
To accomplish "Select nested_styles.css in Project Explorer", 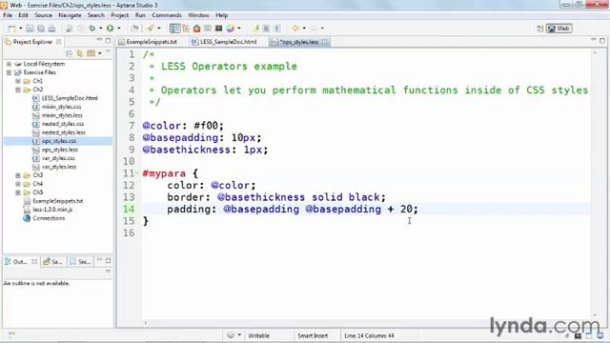I will tap(63, 124).
